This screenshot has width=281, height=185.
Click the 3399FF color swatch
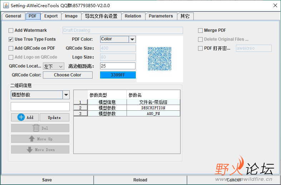tap(118, 75)
